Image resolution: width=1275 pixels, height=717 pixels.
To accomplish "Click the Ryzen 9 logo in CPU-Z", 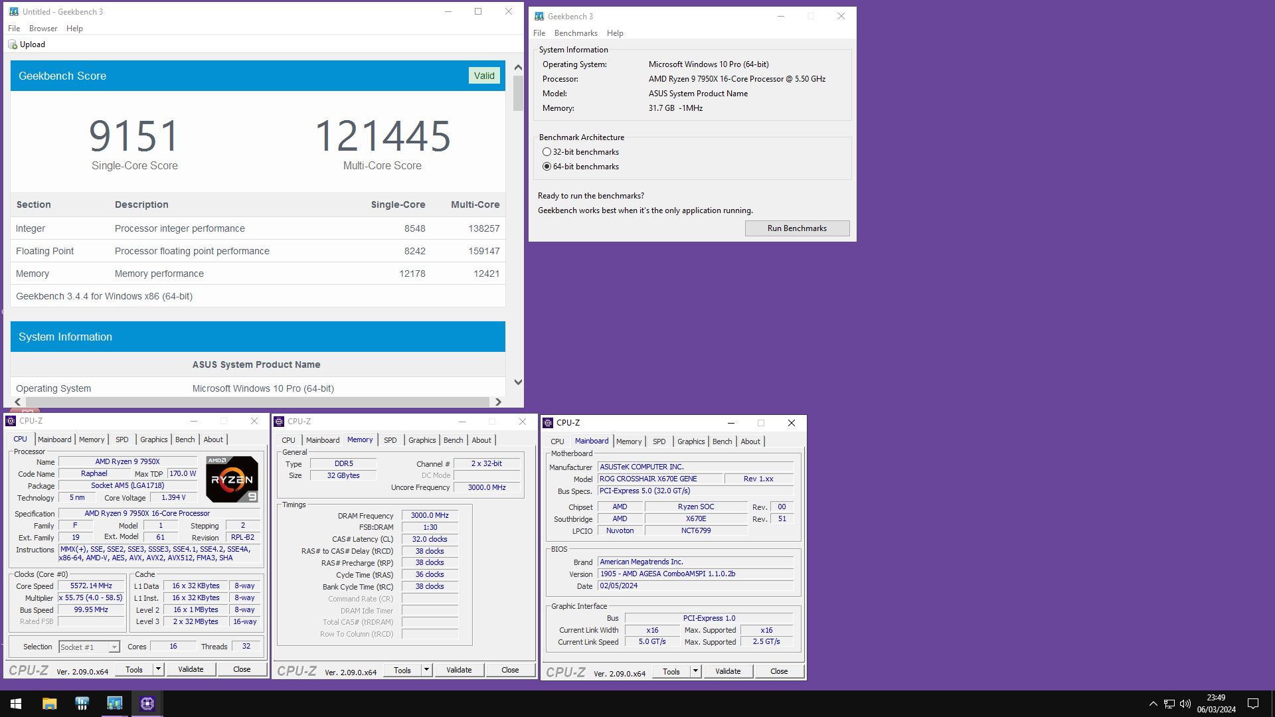I will (232, 479).
